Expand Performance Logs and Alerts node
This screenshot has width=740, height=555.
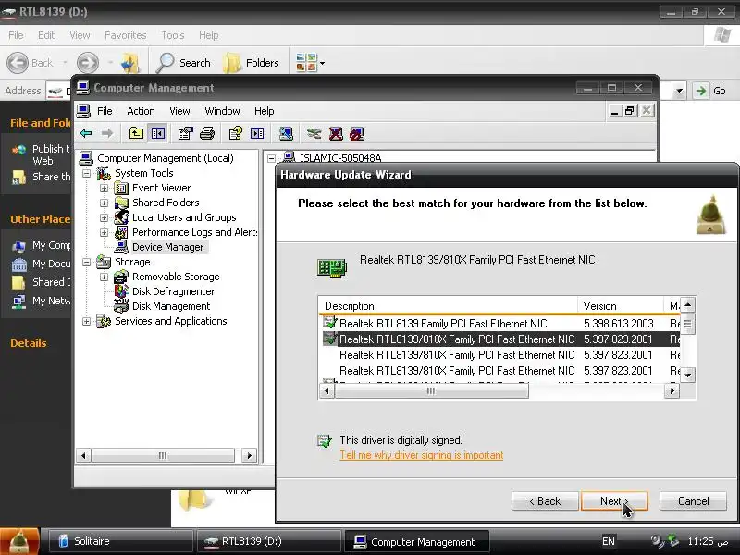coord(104,232)
